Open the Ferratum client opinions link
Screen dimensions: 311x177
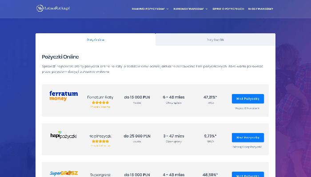[100, 107]
